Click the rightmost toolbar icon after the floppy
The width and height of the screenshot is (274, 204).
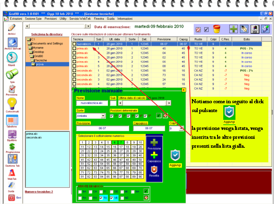[x=265, y=29]
